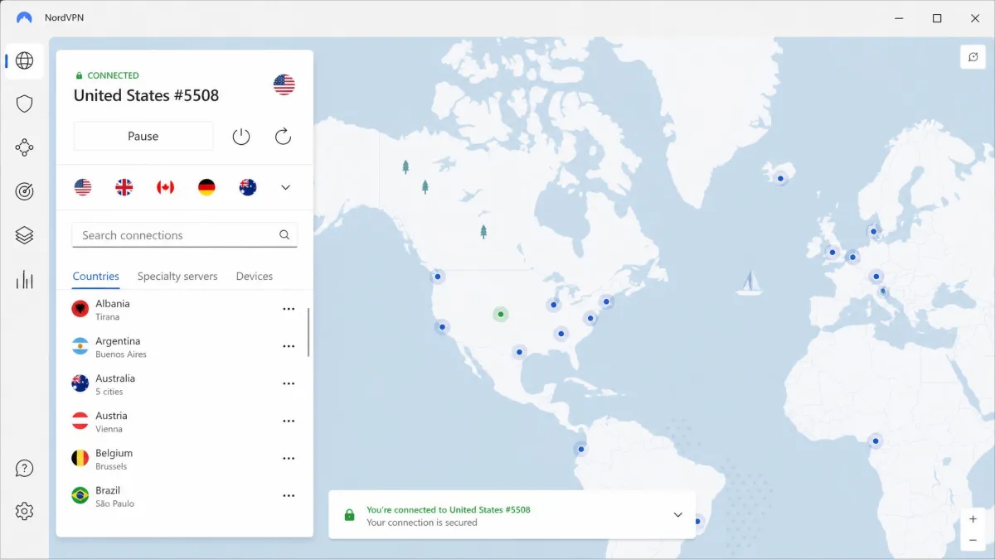The image size is (995, 559).
Task: Click the United States #5508 server name
Action: coord(147,95)
